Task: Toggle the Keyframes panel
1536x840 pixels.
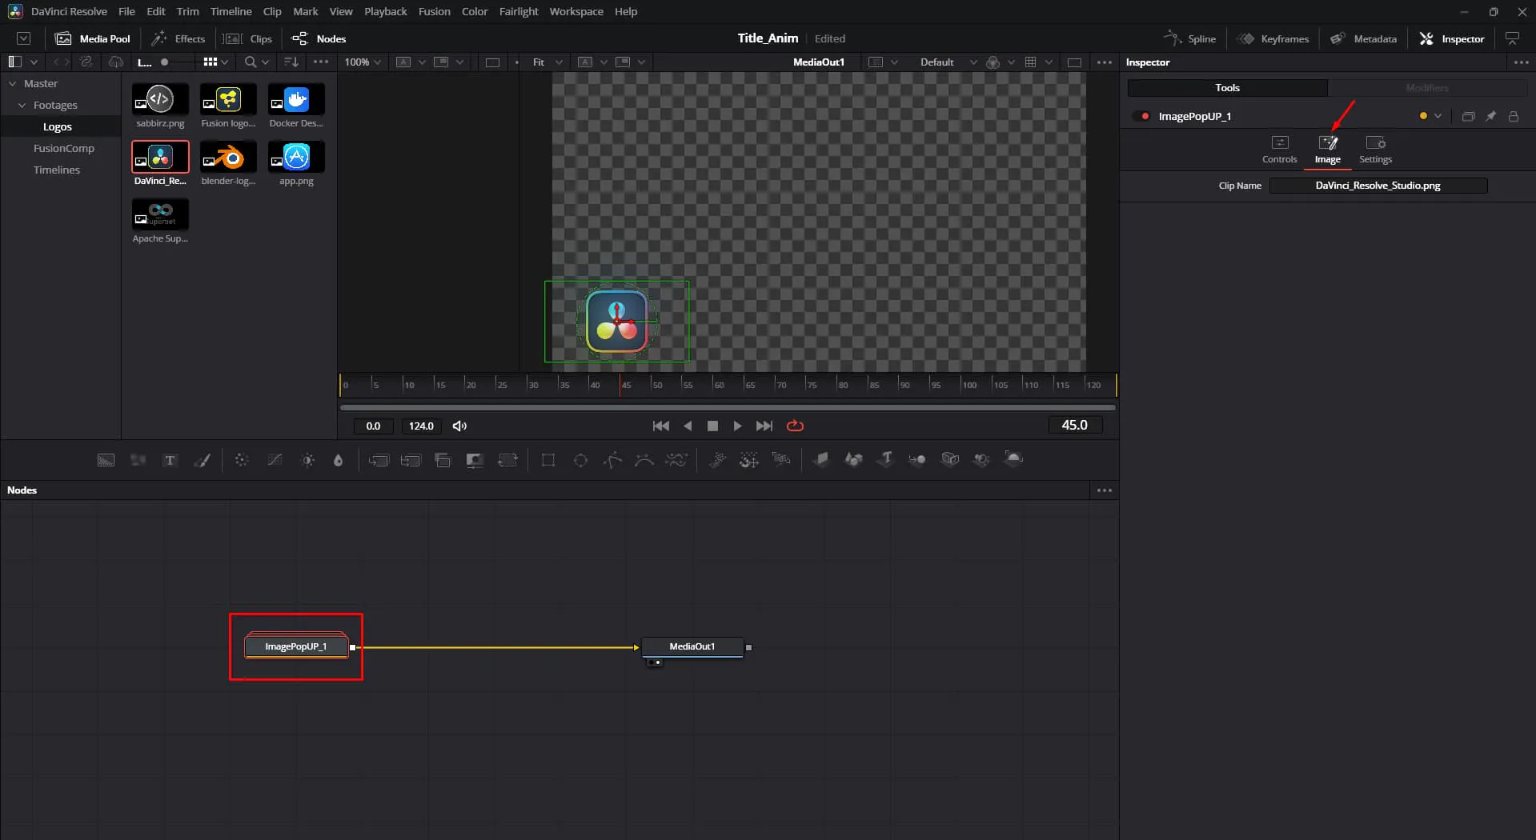Action: (x=1273, y=38)
